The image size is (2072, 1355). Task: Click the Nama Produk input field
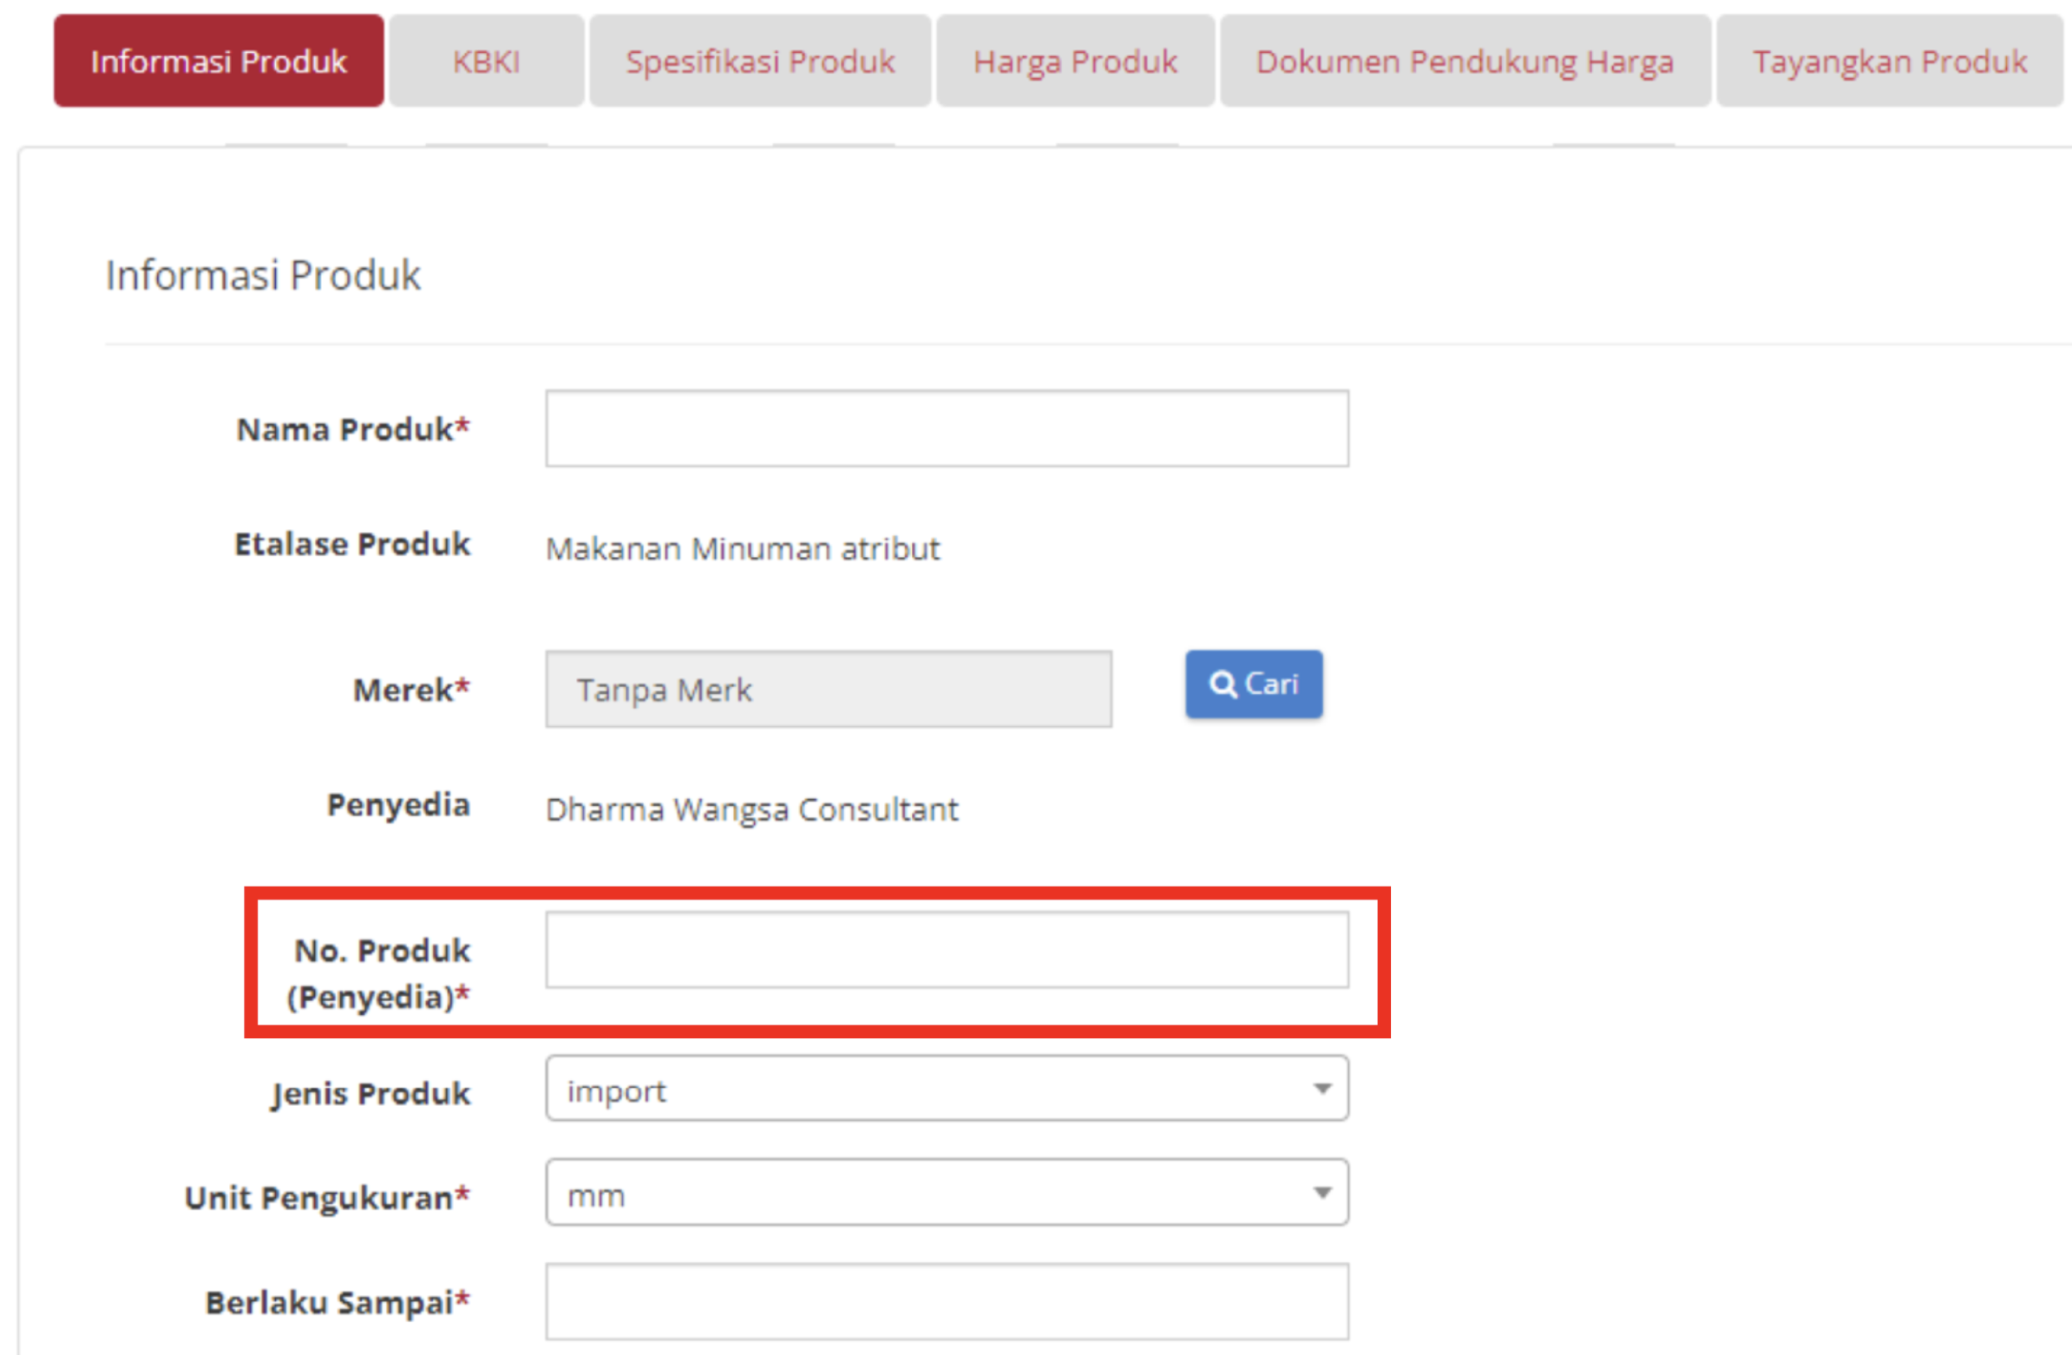pyautogui.click(x=947, y=429)
